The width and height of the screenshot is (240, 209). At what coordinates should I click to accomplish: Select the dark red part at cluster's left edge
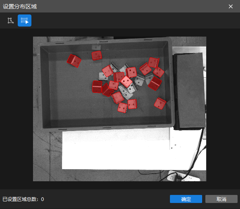[x=97, y=87]
